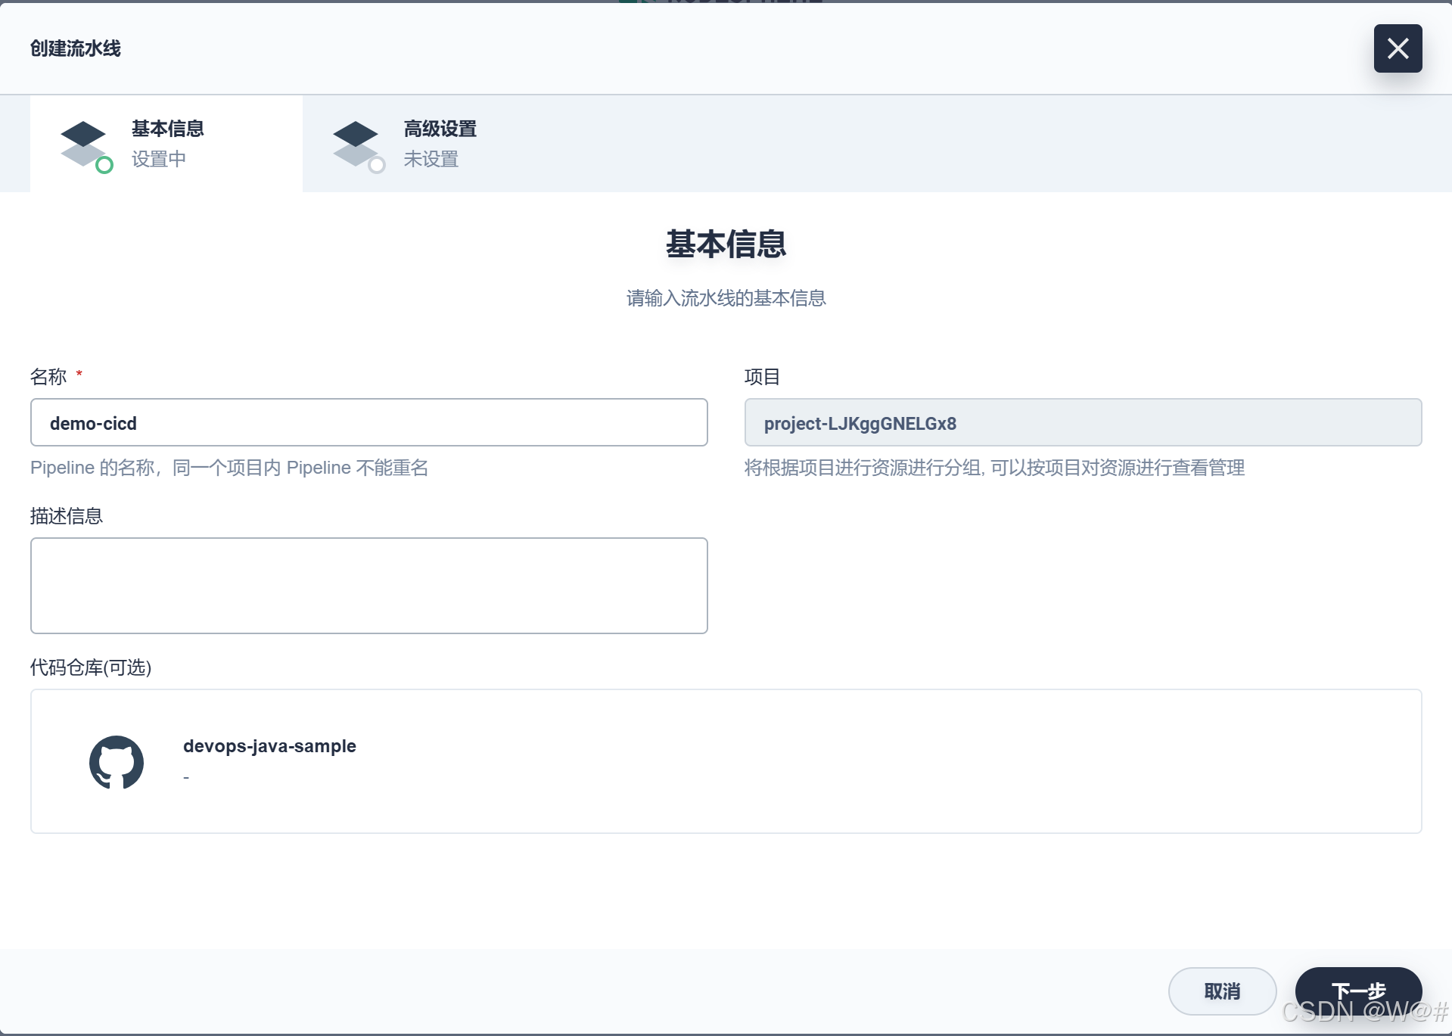The width and height of the screenshot is (1452, 1036).
Task: Click the 取消 button
Action: tap(1222, 991)
